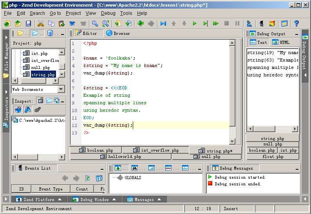Click the editor vertical scrollbar down arrow
Screen dimensions: 311x214
(232, 141)
